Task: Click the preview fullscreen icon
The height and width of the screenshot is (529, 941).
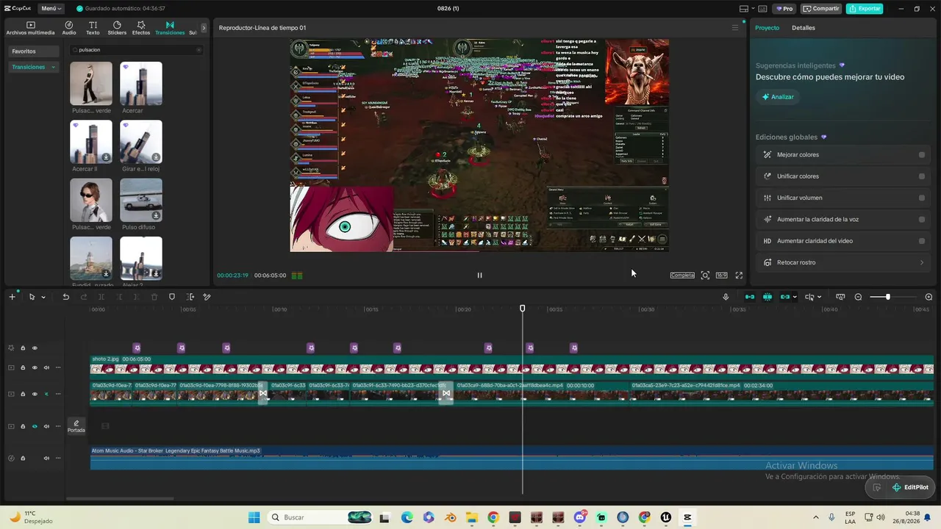Action: (x=739, y=276)
